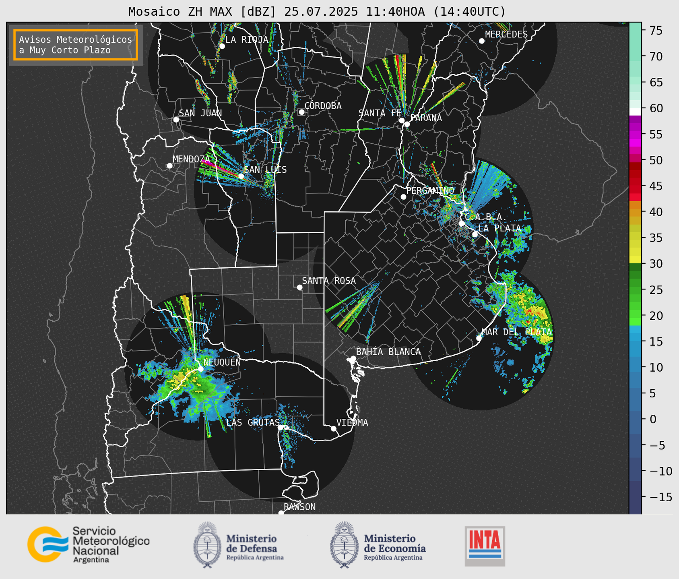Screen dimensions: 679x579
Task: Click the CÓRDOBA text label
Action: tap(323, 105)
